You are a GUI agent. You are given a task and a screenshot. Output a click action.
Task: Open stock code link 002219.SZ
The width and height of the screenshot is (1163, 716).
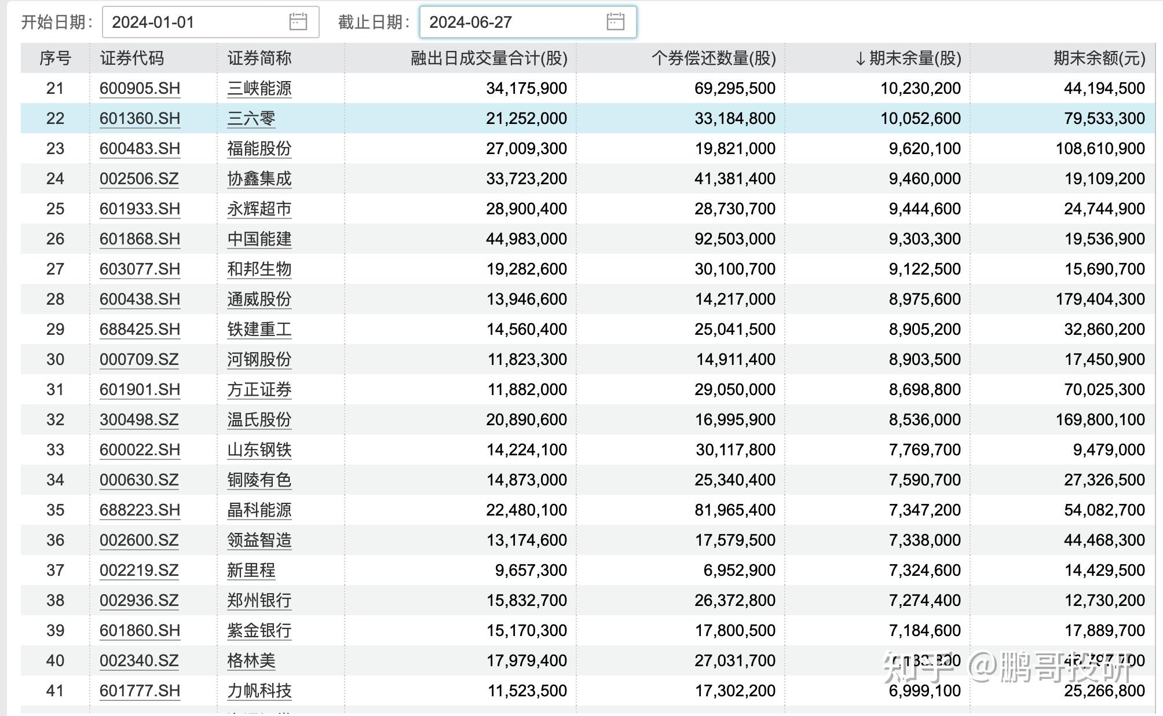[x=139, y=570]
